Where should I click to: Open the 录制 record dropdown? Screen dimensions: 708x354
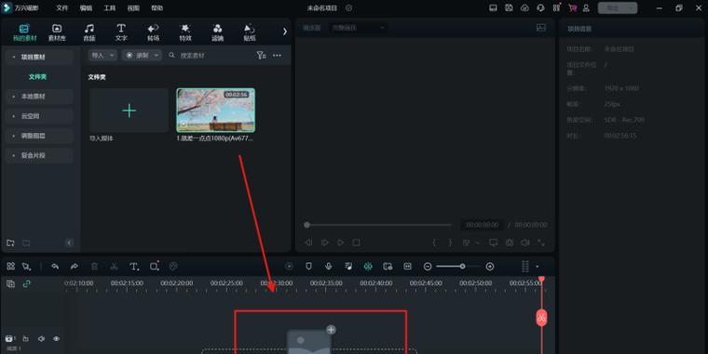pos(142,55)
